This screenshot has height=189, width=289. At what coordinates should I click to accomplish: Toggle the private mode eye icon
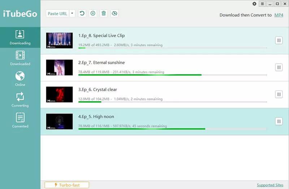point(115,13)
